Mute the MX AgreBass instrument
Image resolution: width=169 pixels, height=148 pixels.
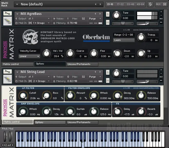coord(108,22)
